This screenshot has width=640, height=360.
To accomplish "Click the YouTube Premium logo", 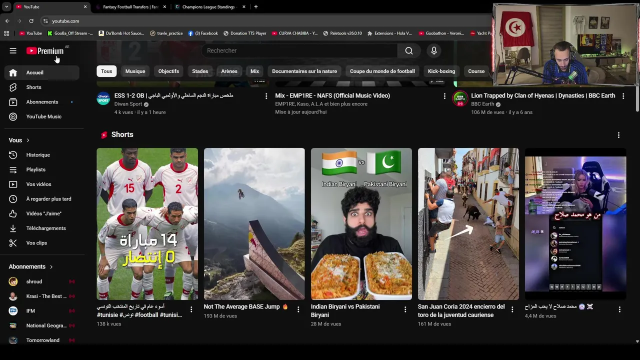I will coord(45,50).
